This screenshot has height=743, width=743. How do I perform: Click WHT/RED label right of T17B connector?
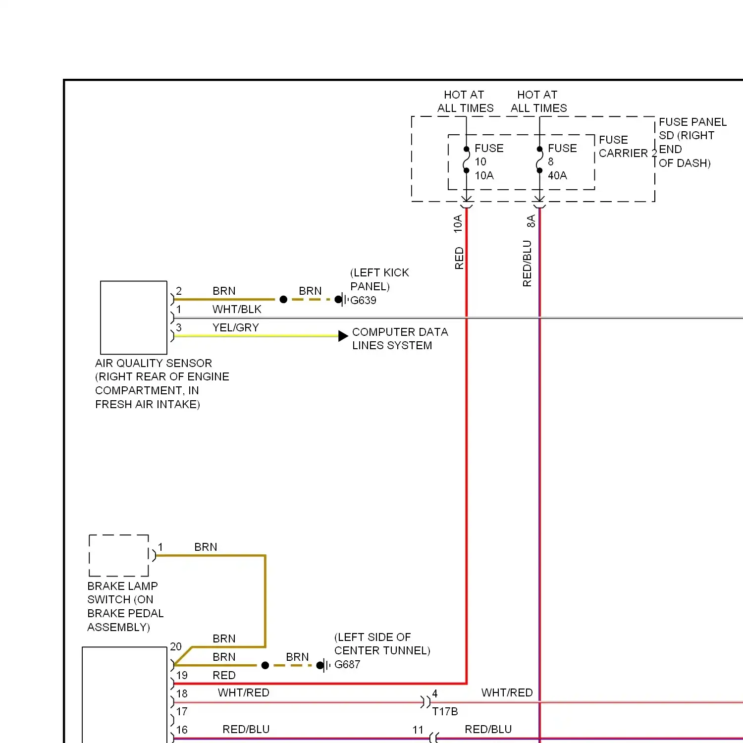507,692
